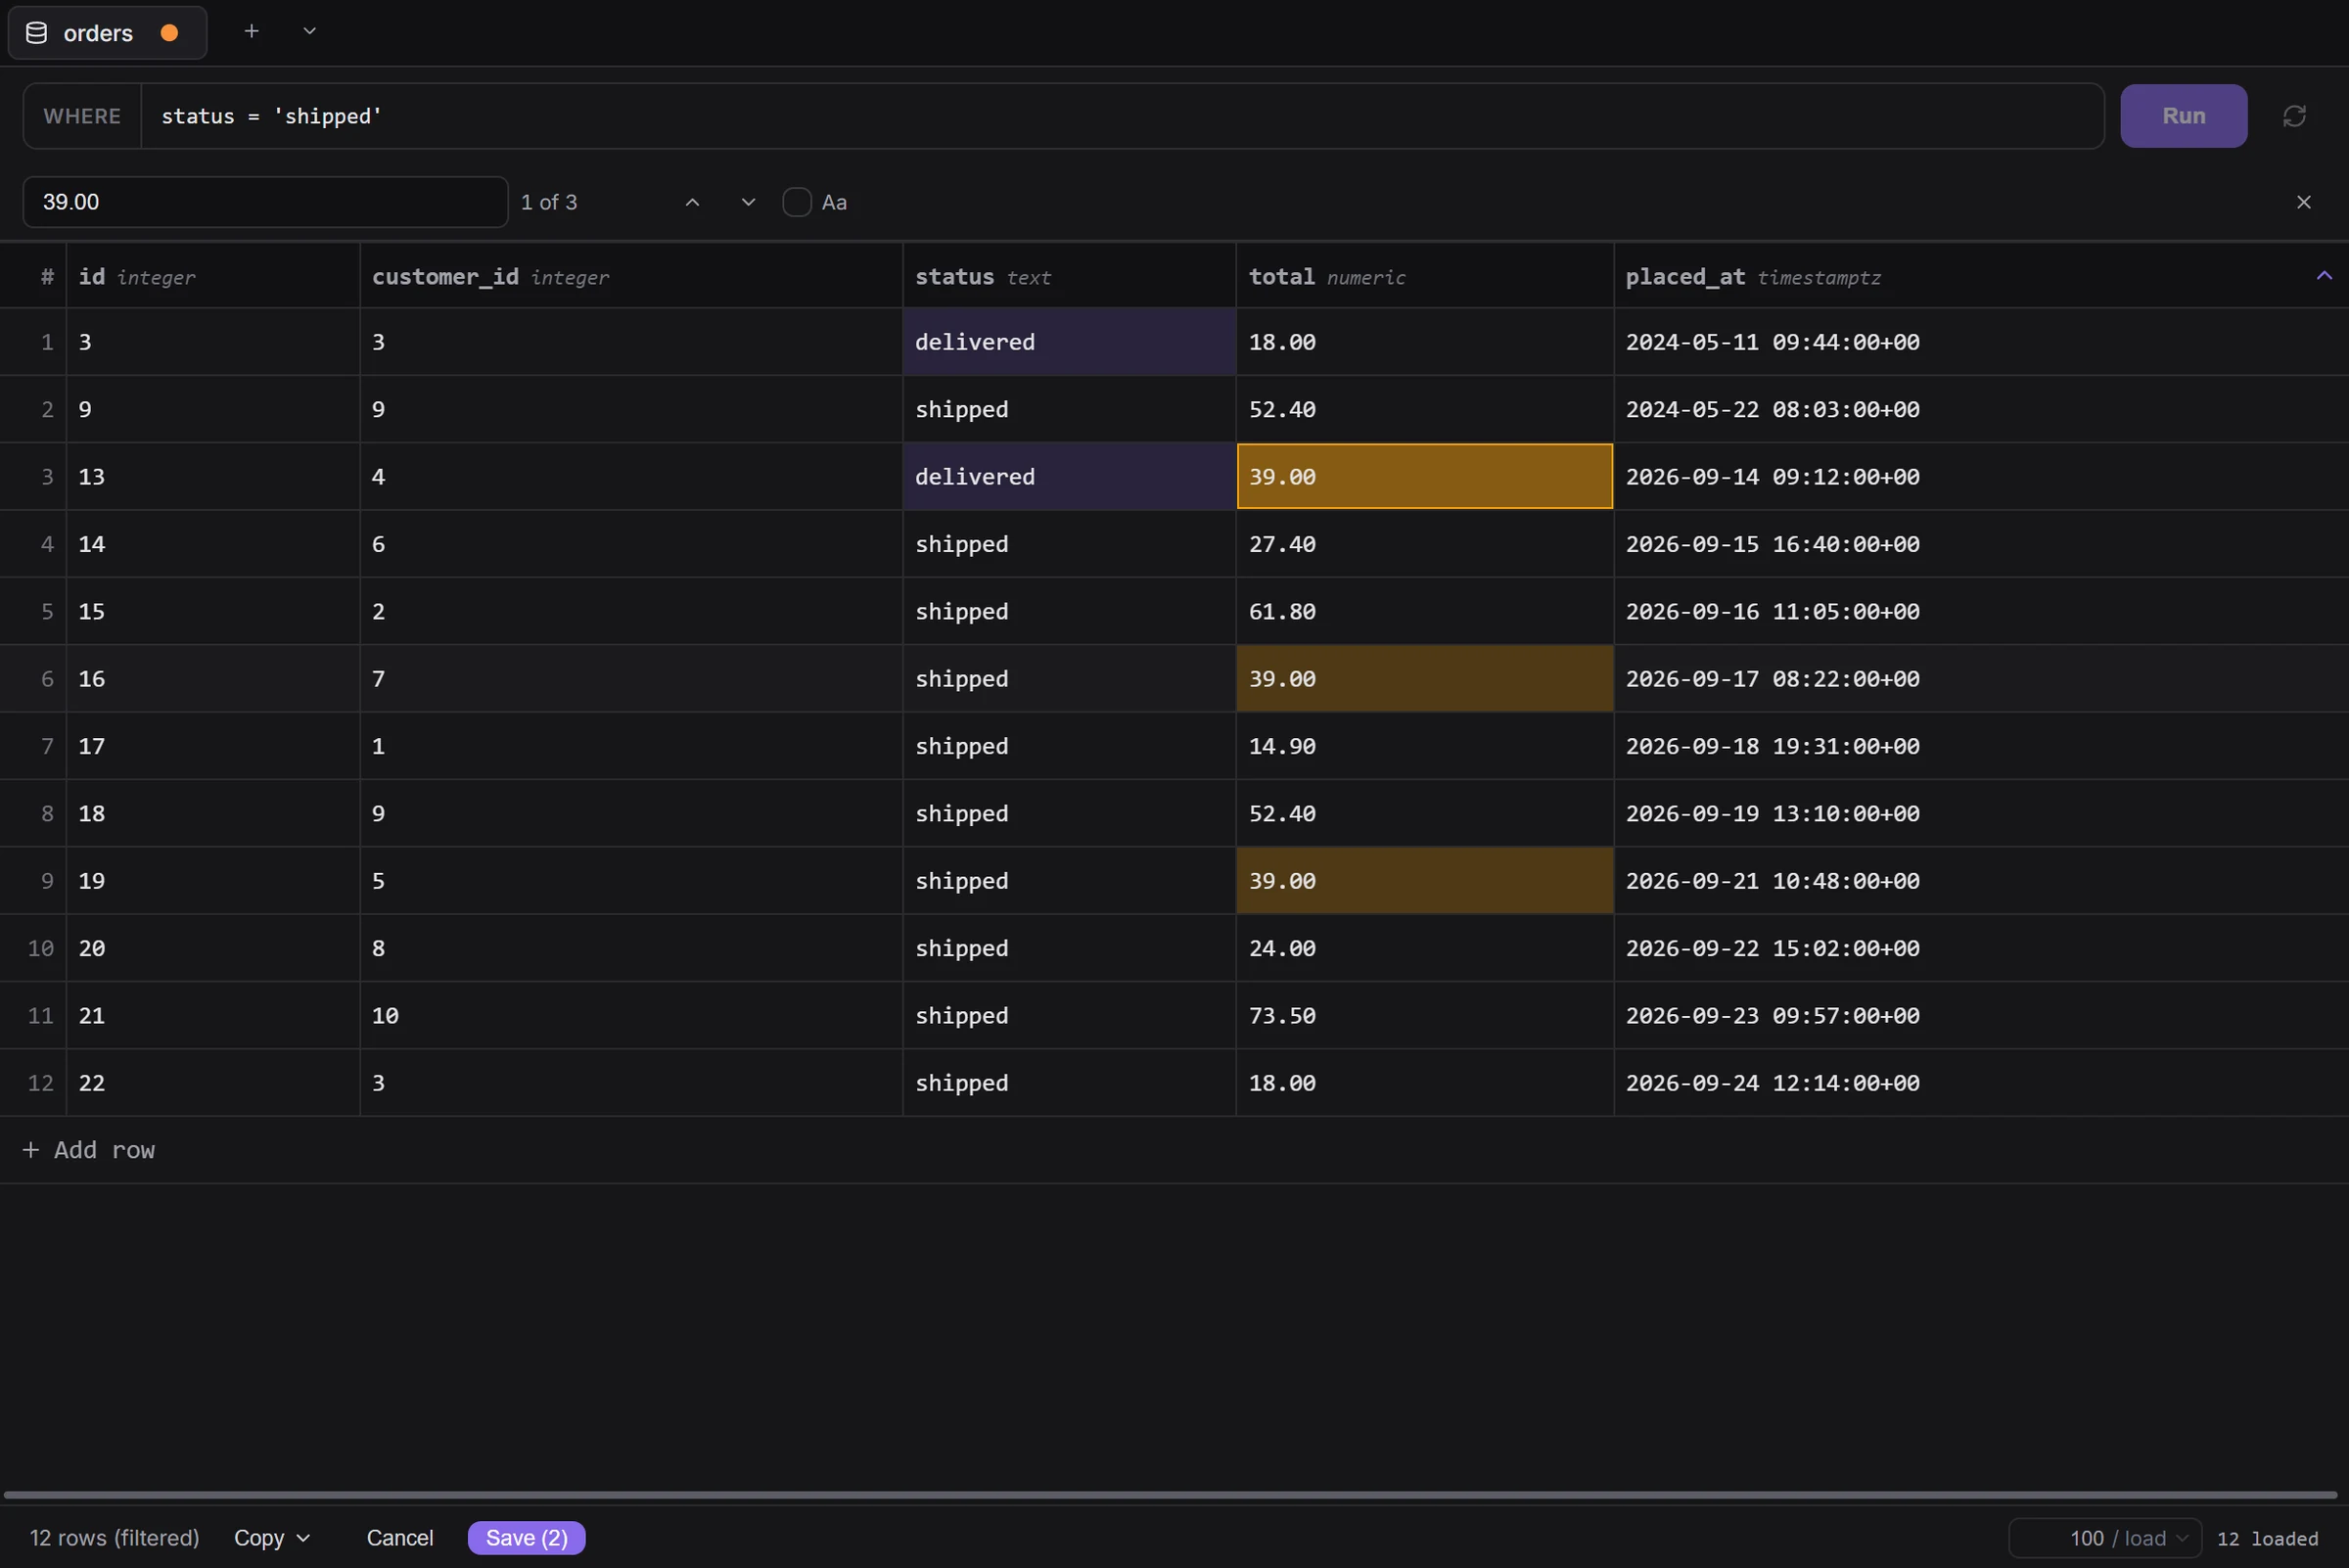Expand the tab list chevron
This screenshot has width=2349, height=1568.
point(310,32)
